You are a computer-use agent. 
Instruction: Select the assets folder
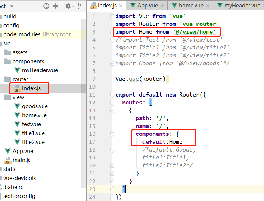pyautogui.click(x=20, y=52)
